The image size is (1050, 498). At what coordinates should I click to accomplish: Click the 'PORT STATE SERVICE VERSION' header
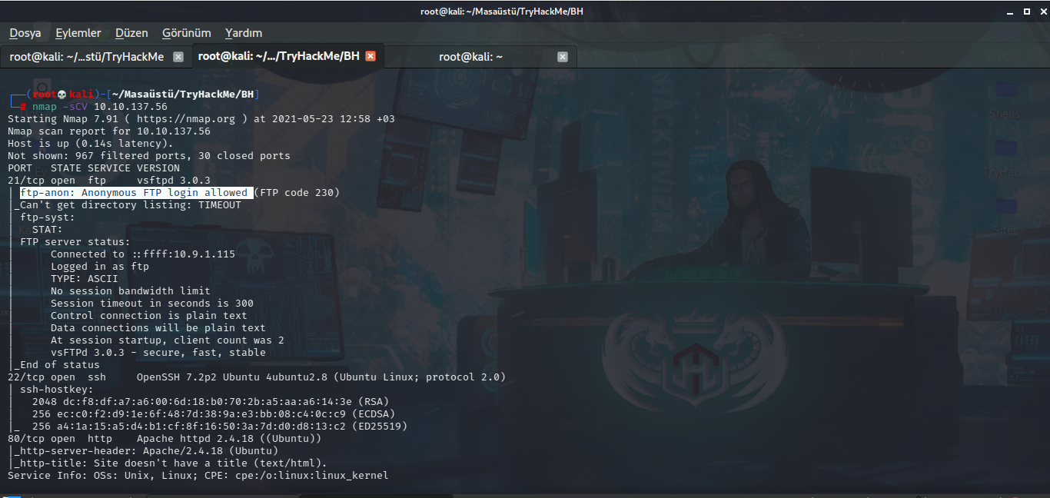[x=94, y=168]
